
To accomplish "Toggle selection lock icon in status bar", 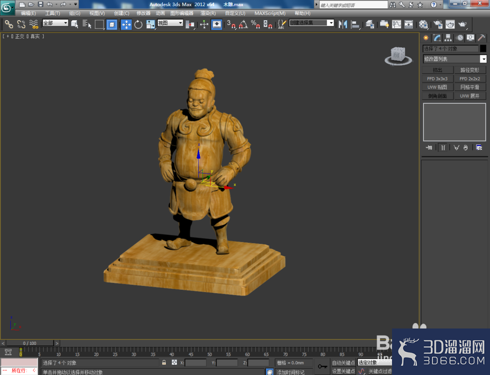I will point(164,362).
